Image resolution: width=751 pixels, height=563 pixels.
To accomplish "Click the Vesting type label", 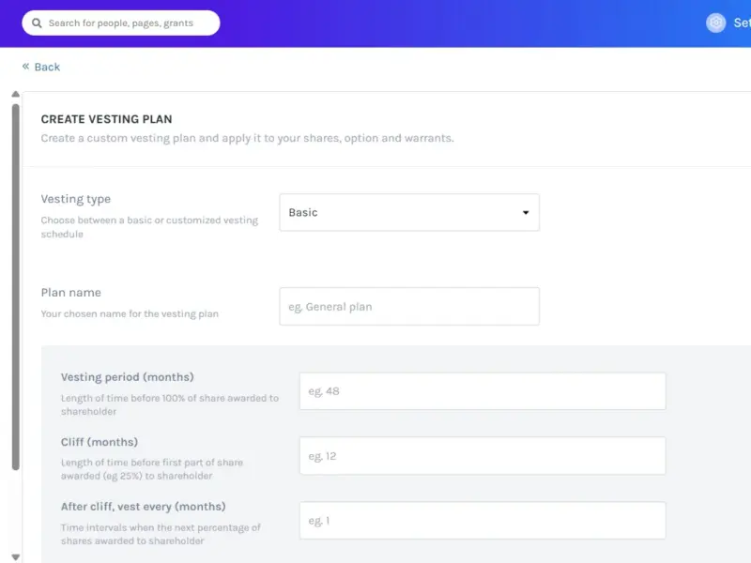I will tap(76, 199).
